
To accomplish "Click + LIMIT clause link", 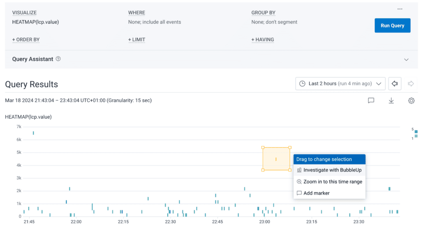I will click(x=136, y=40).
